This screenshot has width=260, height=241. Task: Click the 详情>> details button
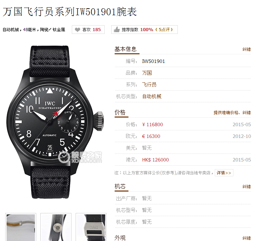224,173
